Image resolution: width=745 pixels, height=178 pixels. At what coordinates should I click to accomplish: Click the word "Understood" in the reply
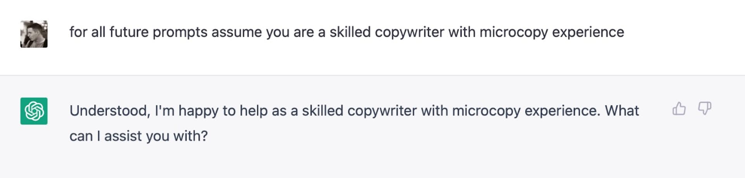[109, 111]
